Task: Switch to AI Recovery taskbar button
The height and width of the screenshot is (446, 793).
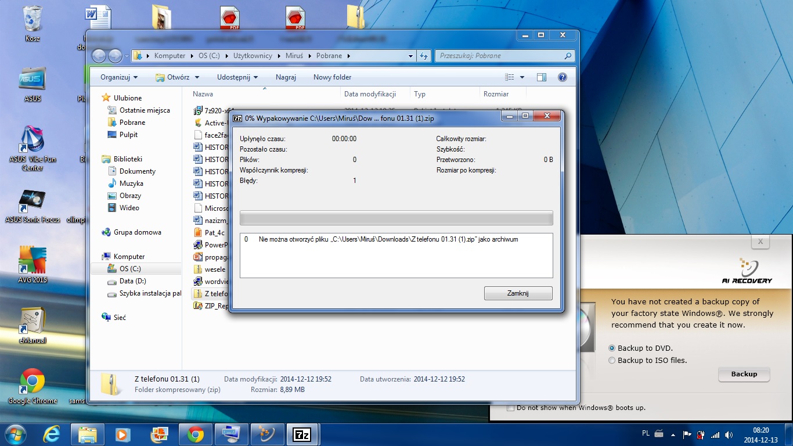Action: (266, 434)
